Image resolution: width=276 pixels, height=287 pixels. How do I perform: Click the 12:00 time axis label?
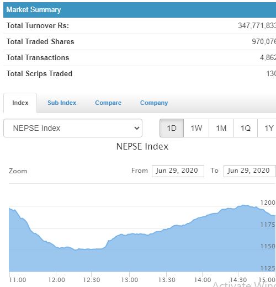[x=56, y=280]
